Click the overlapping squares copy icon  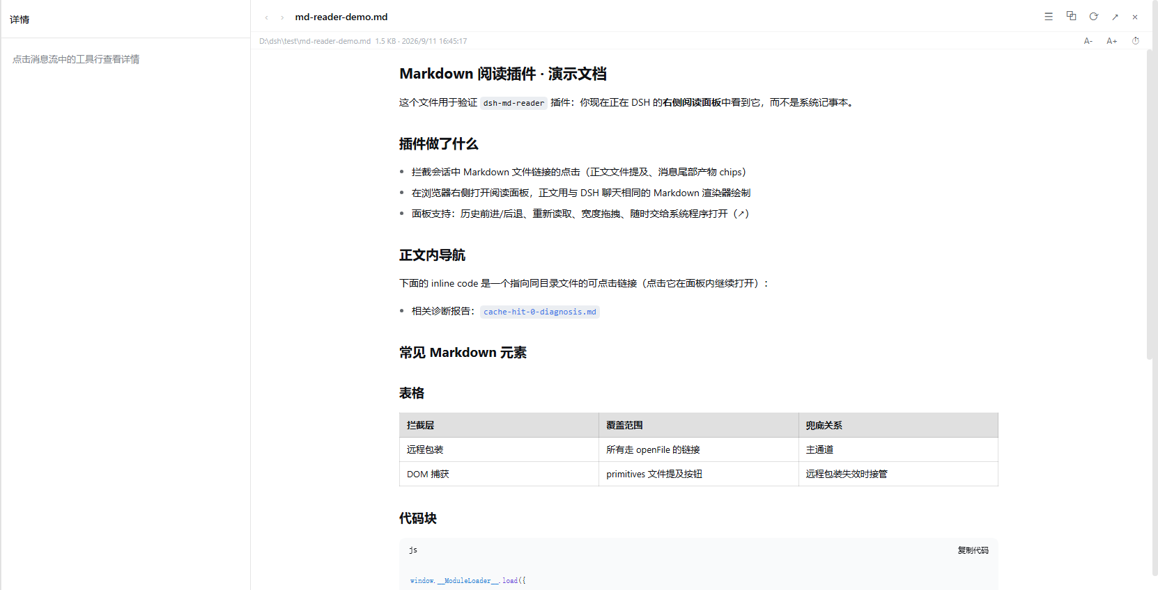(1072, 16)
